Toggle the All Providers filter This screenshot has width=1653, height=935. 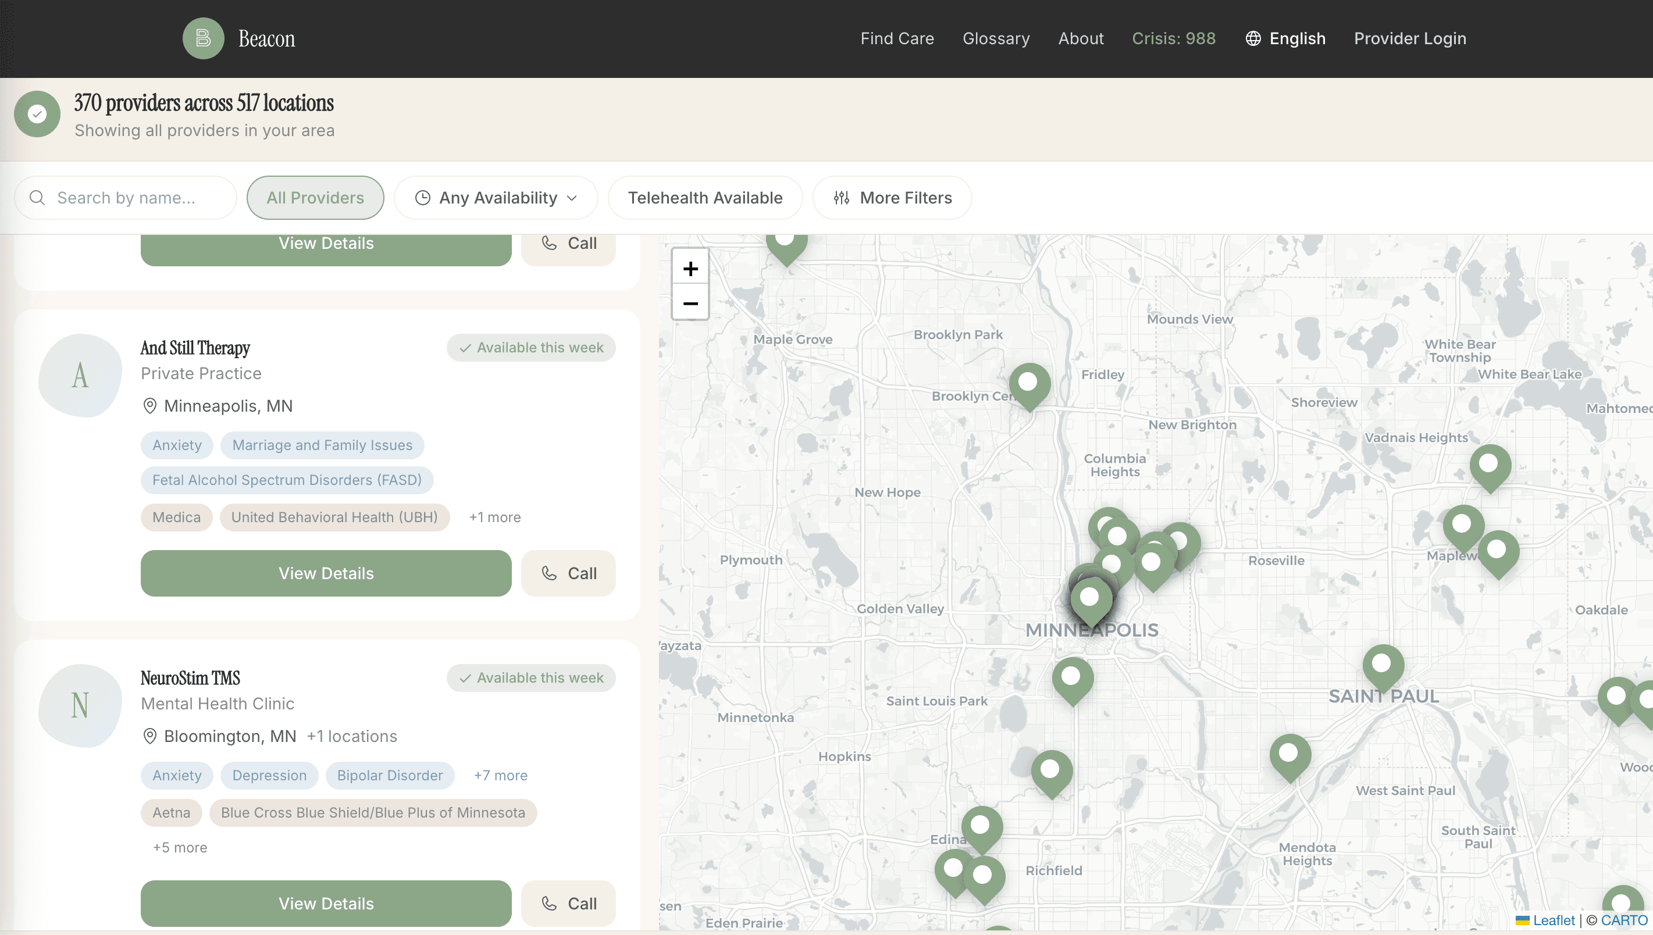pos(315,198)
